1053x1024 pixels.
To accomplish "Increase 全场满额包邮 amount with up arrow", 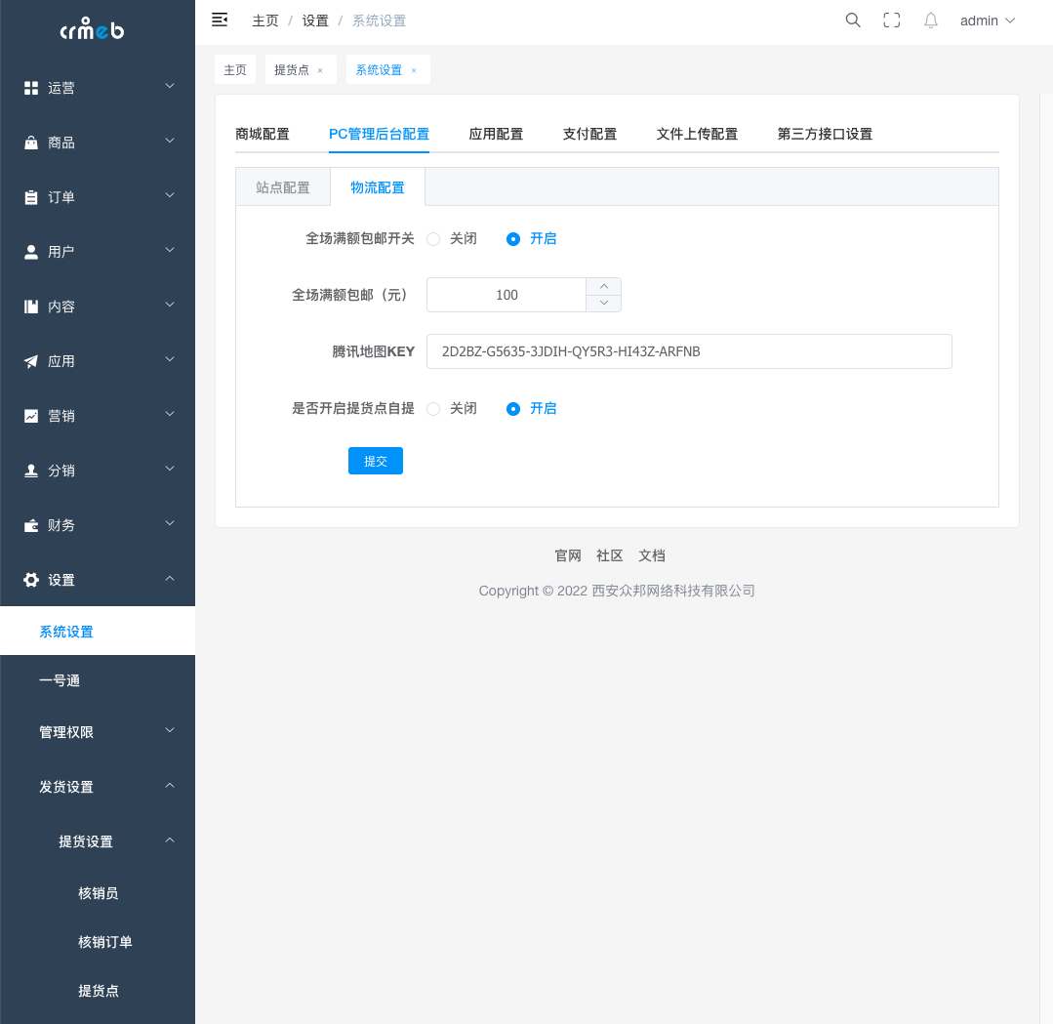I will coord(604,286).
